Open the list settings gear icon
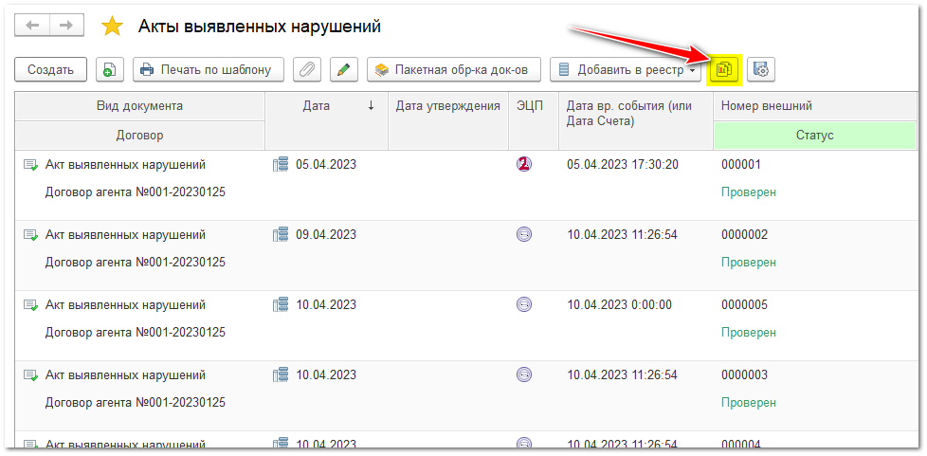This screenshot has height=456, width=927. [761, 69]
